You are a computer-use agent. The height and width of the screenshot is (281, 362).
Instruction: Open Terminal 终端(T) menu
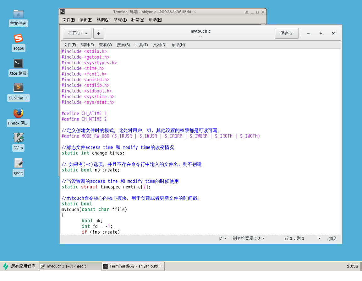[121, 20]
